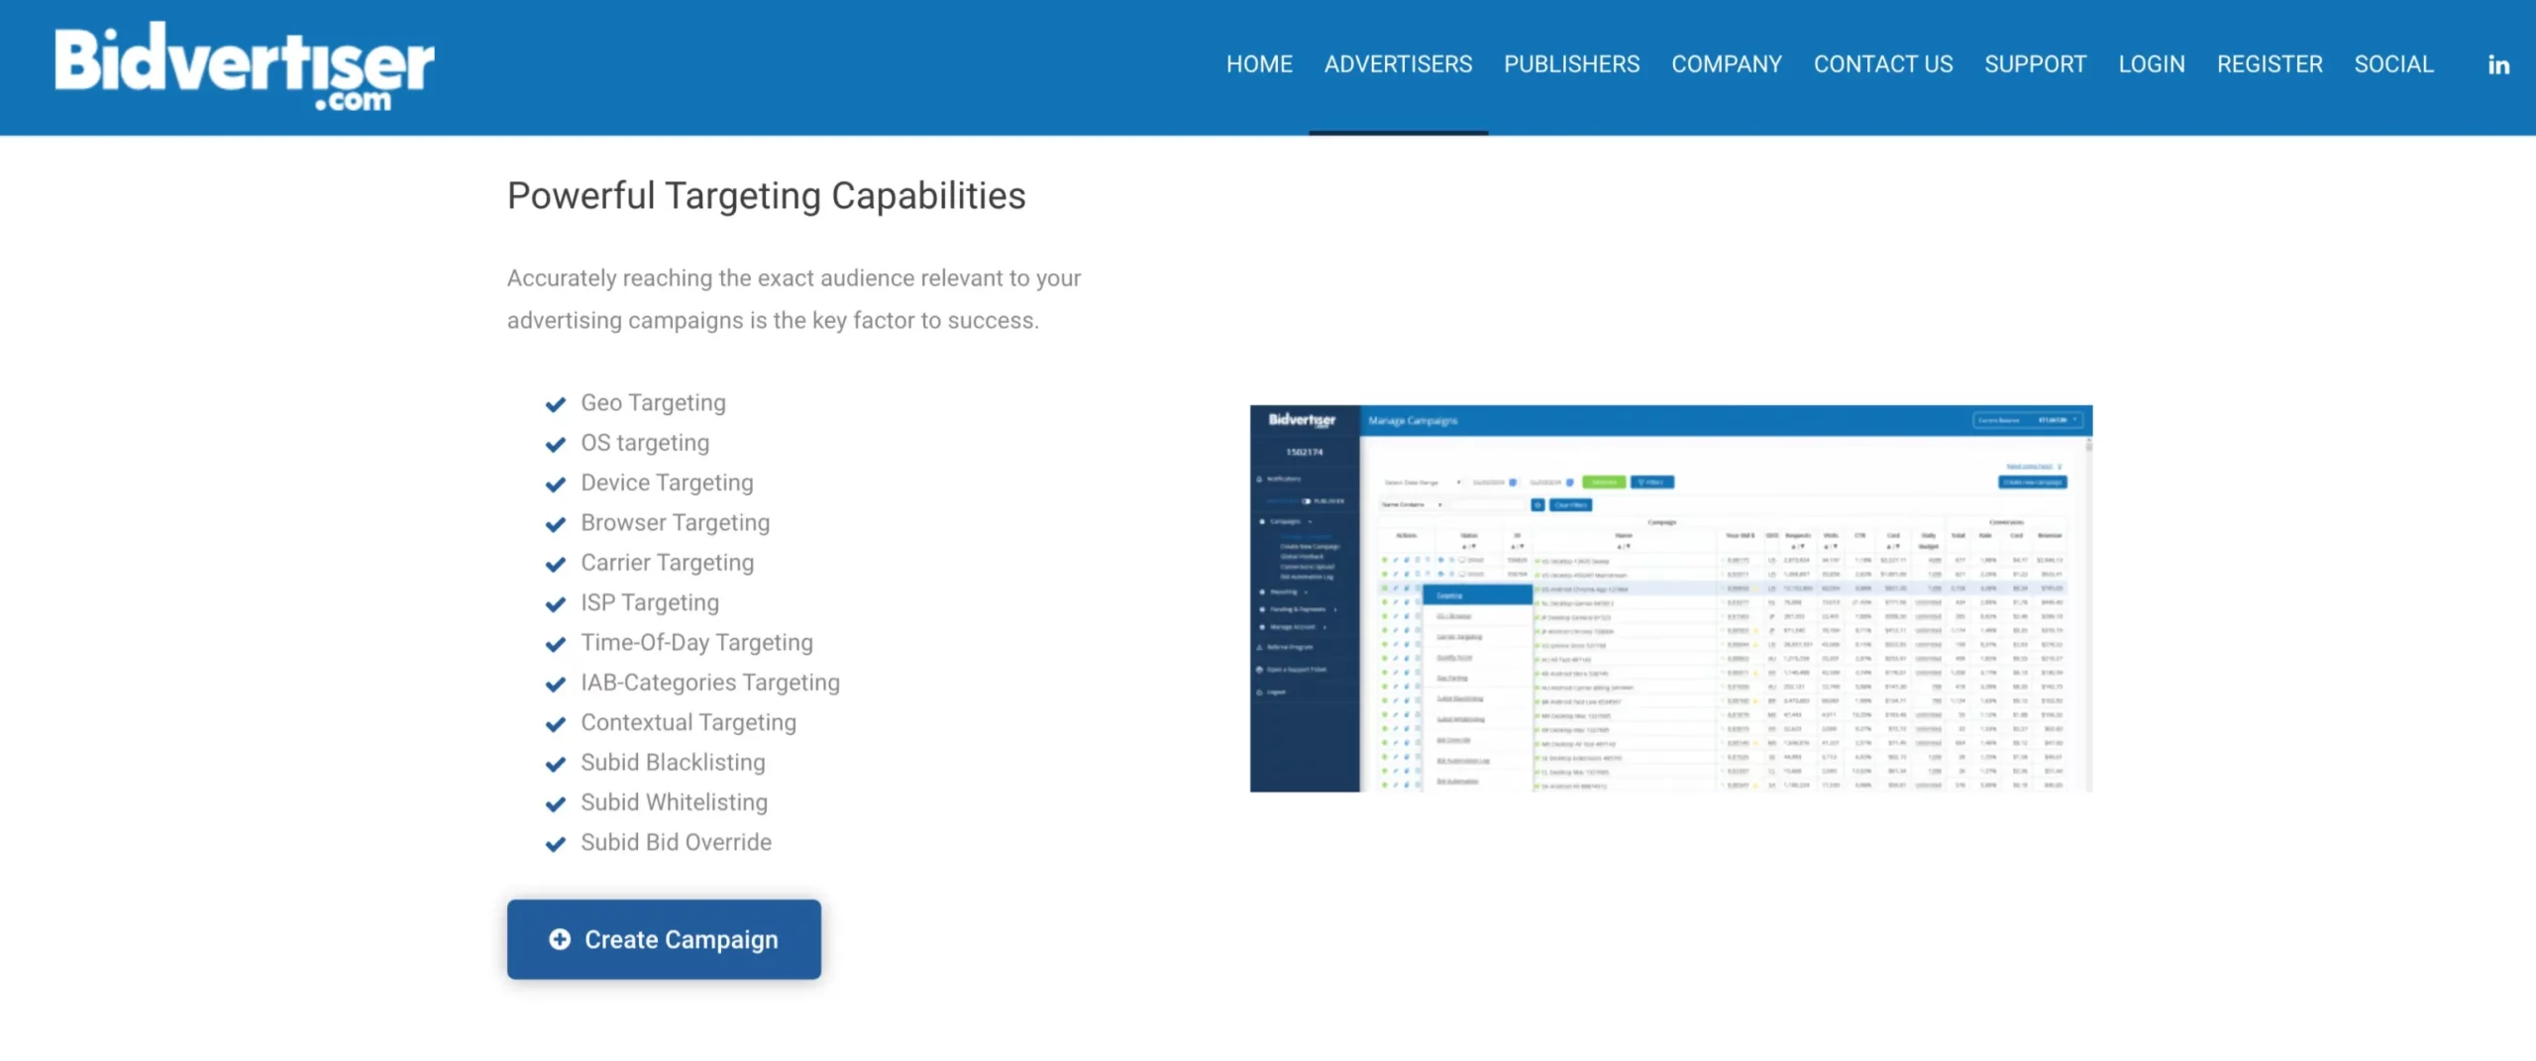Image resolution: width=2536 pixels, height=1061 pixels.
Task: Select the ADVERTISERS navigation tab
Action: [x=1398, y=64]
